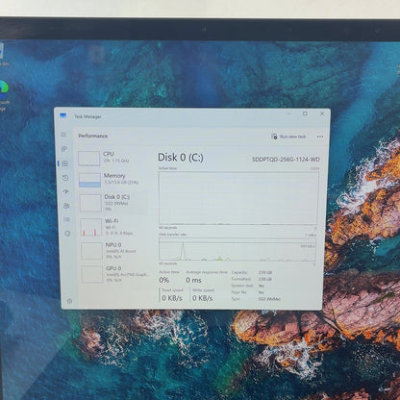The height and width of the screenshot is (400, 400).
Task: Select the NPU 0 performance entry
Action: [x=115, y=251]
